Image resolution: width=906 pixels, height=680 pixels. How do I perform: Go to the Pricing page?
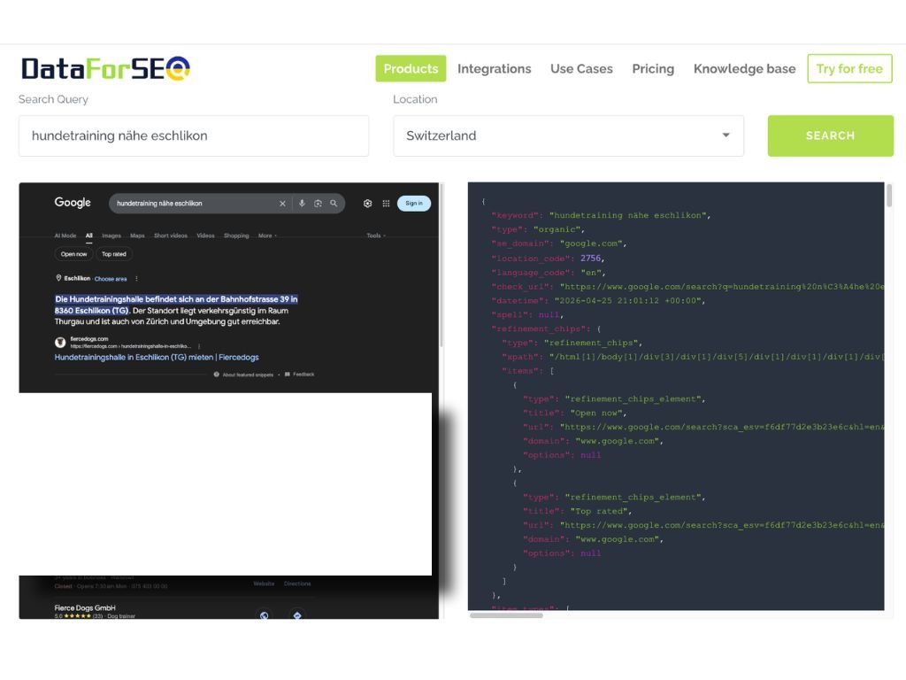(653, 68)
